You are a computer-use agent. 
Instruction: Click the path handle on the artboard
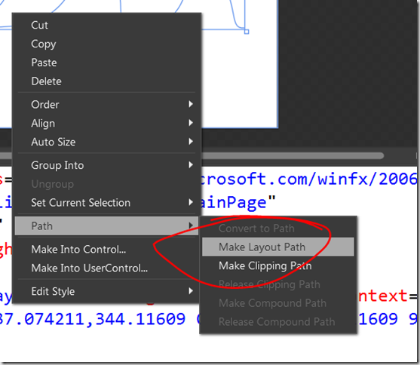point(247,32)
